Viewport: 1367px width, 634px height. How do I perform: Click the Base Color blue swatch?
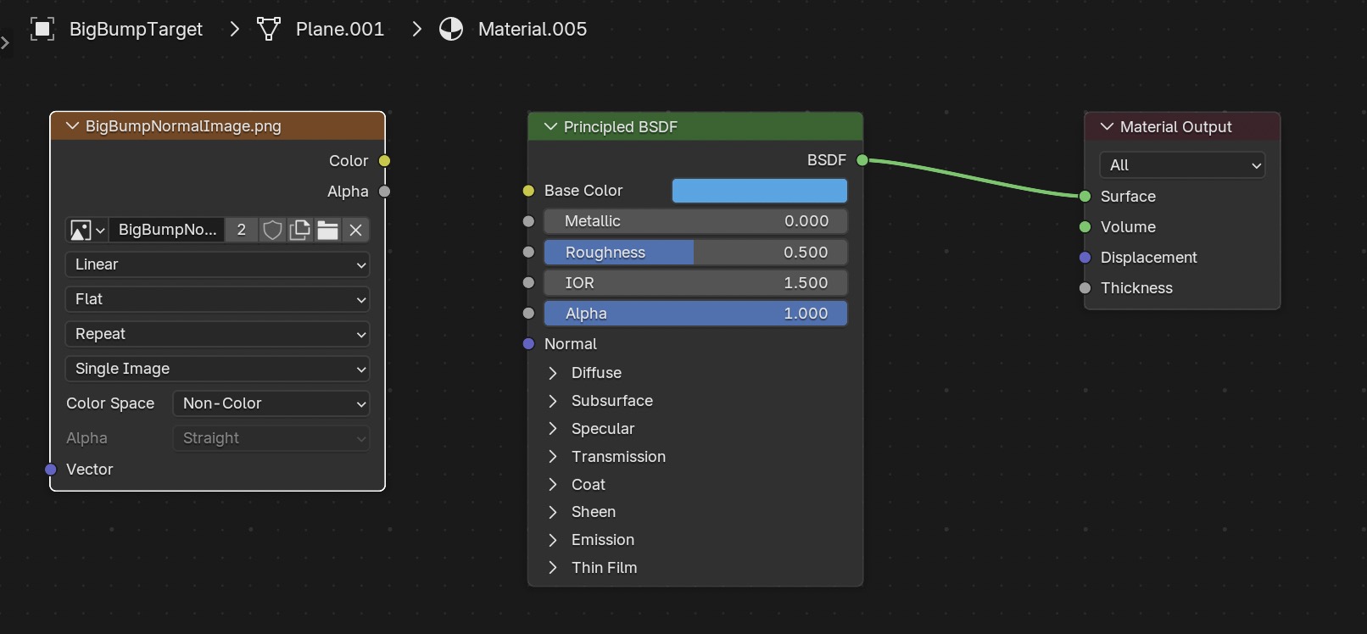pos(759,191)
